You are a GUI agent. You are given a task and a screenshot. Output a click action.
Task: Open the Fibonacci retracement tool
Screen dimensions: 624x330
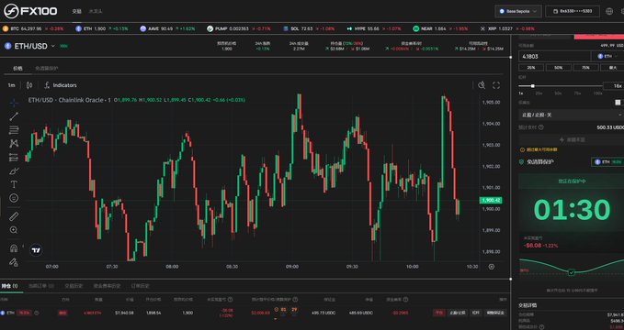pos(14,130)
